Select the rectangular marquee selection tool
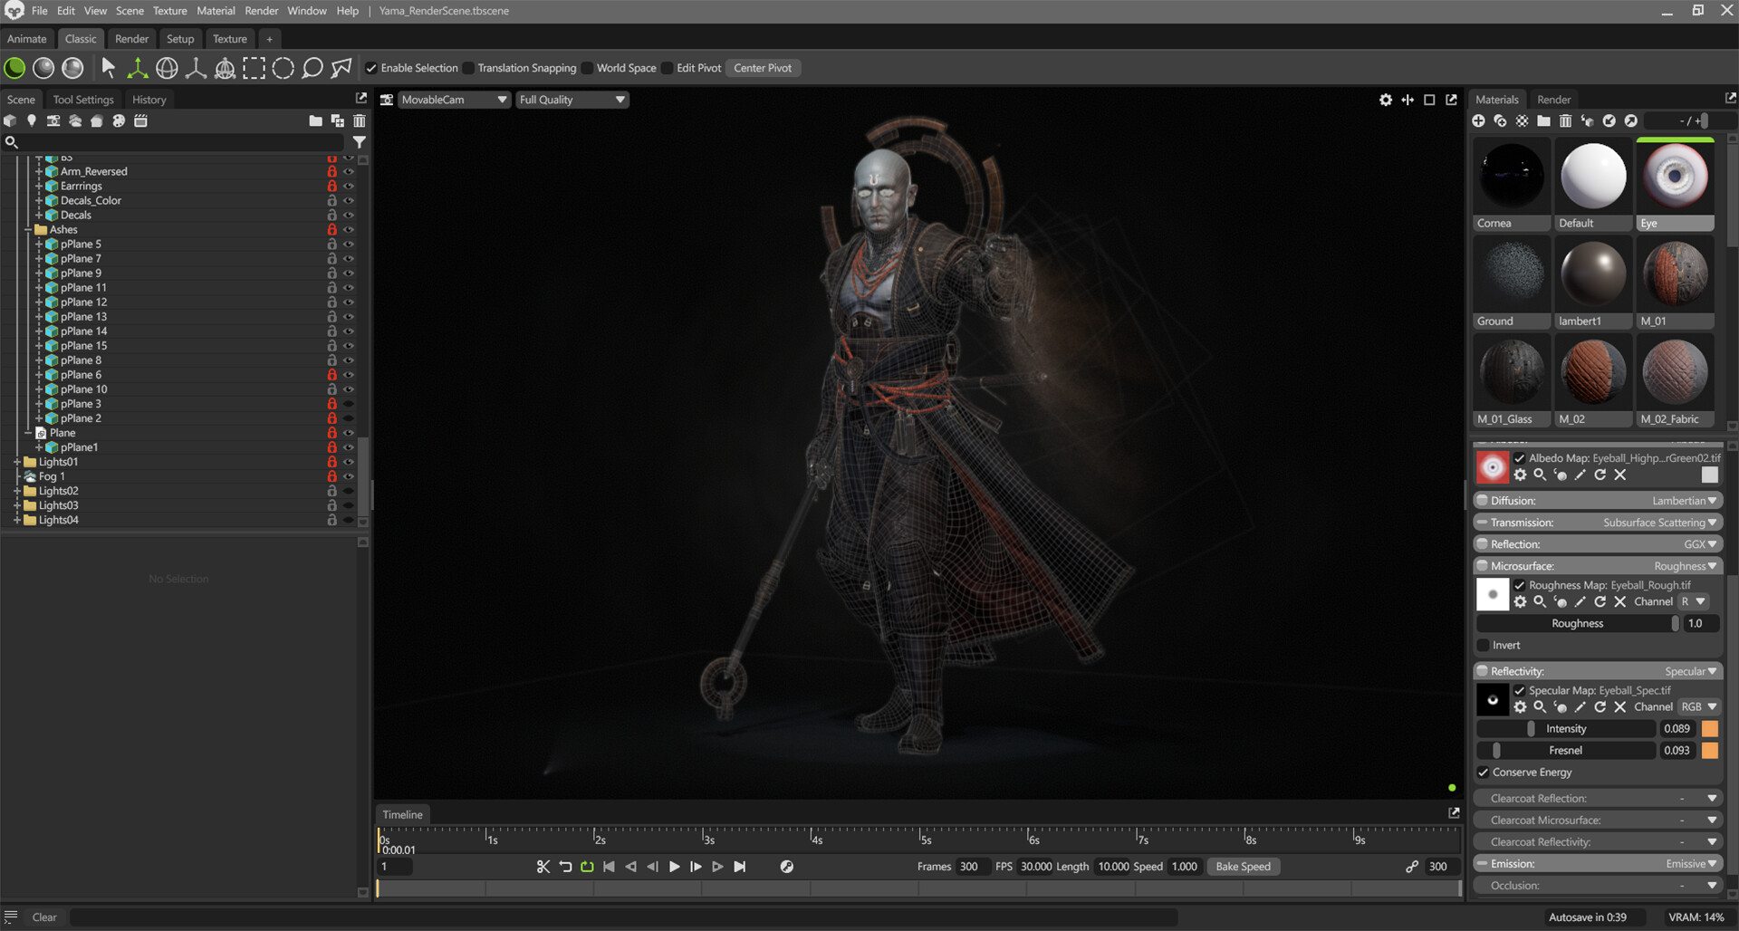This screenshot has width=1739, height=931. 255,68
